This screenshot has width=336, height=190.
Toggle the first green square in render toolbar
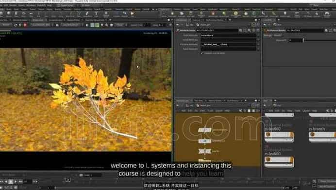[92, 25]
